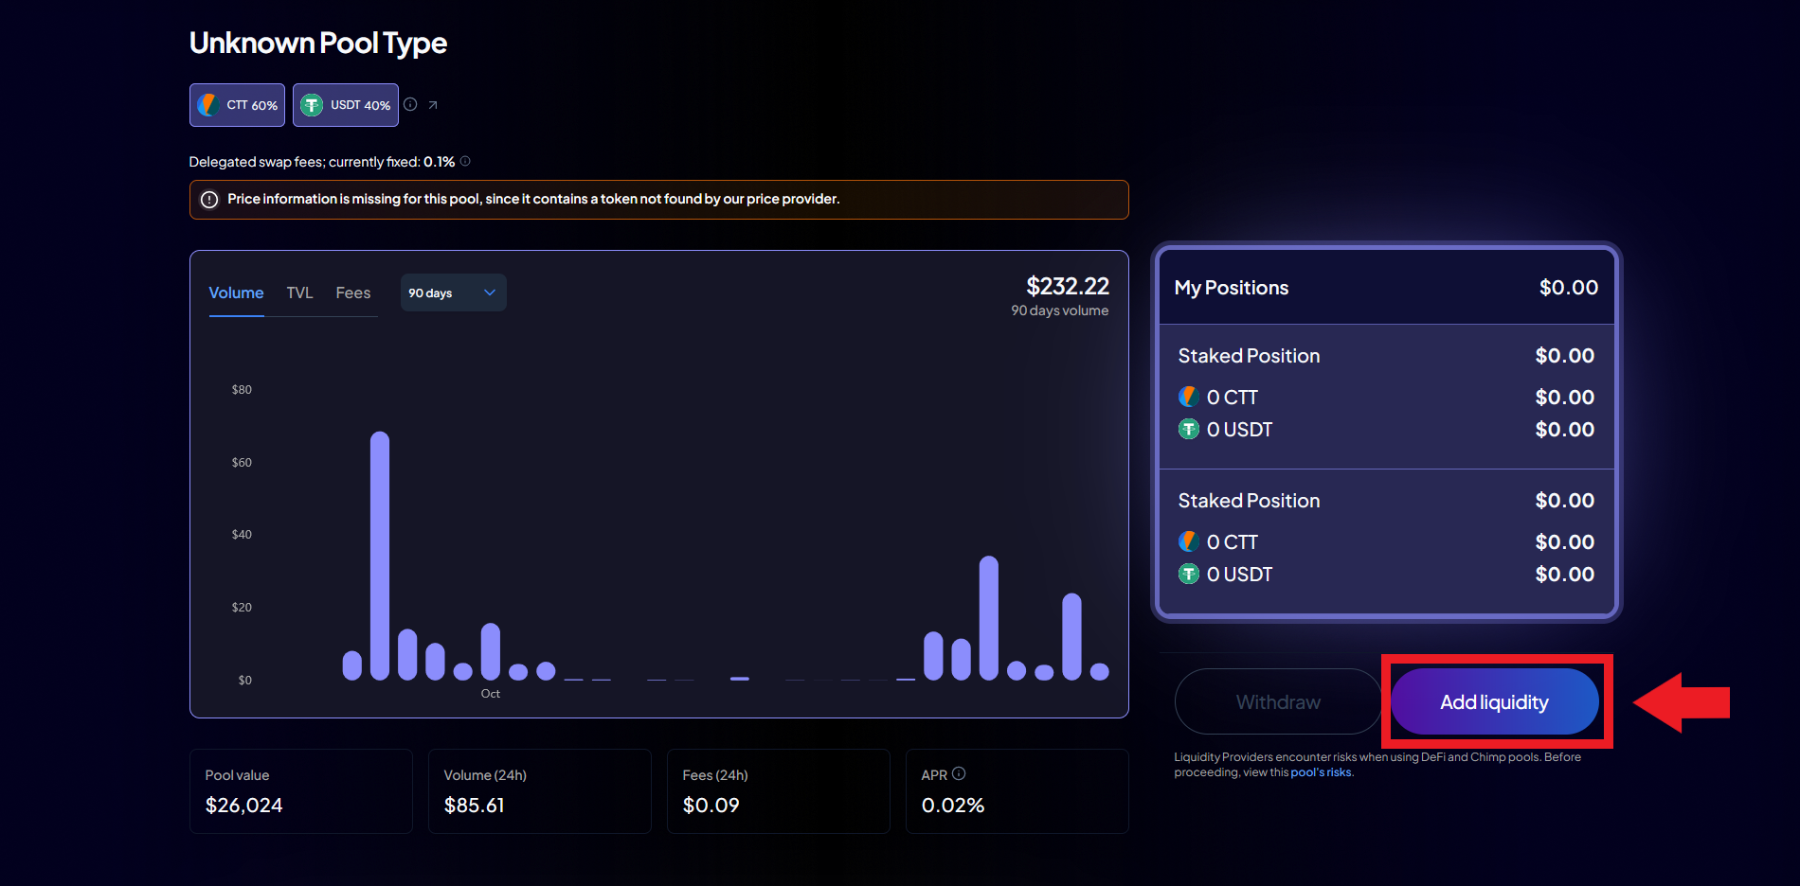Viewport: 1800px width, 886px height.
Task: Click the info icon beside USDT 40% chip
Action: (410, 105)
